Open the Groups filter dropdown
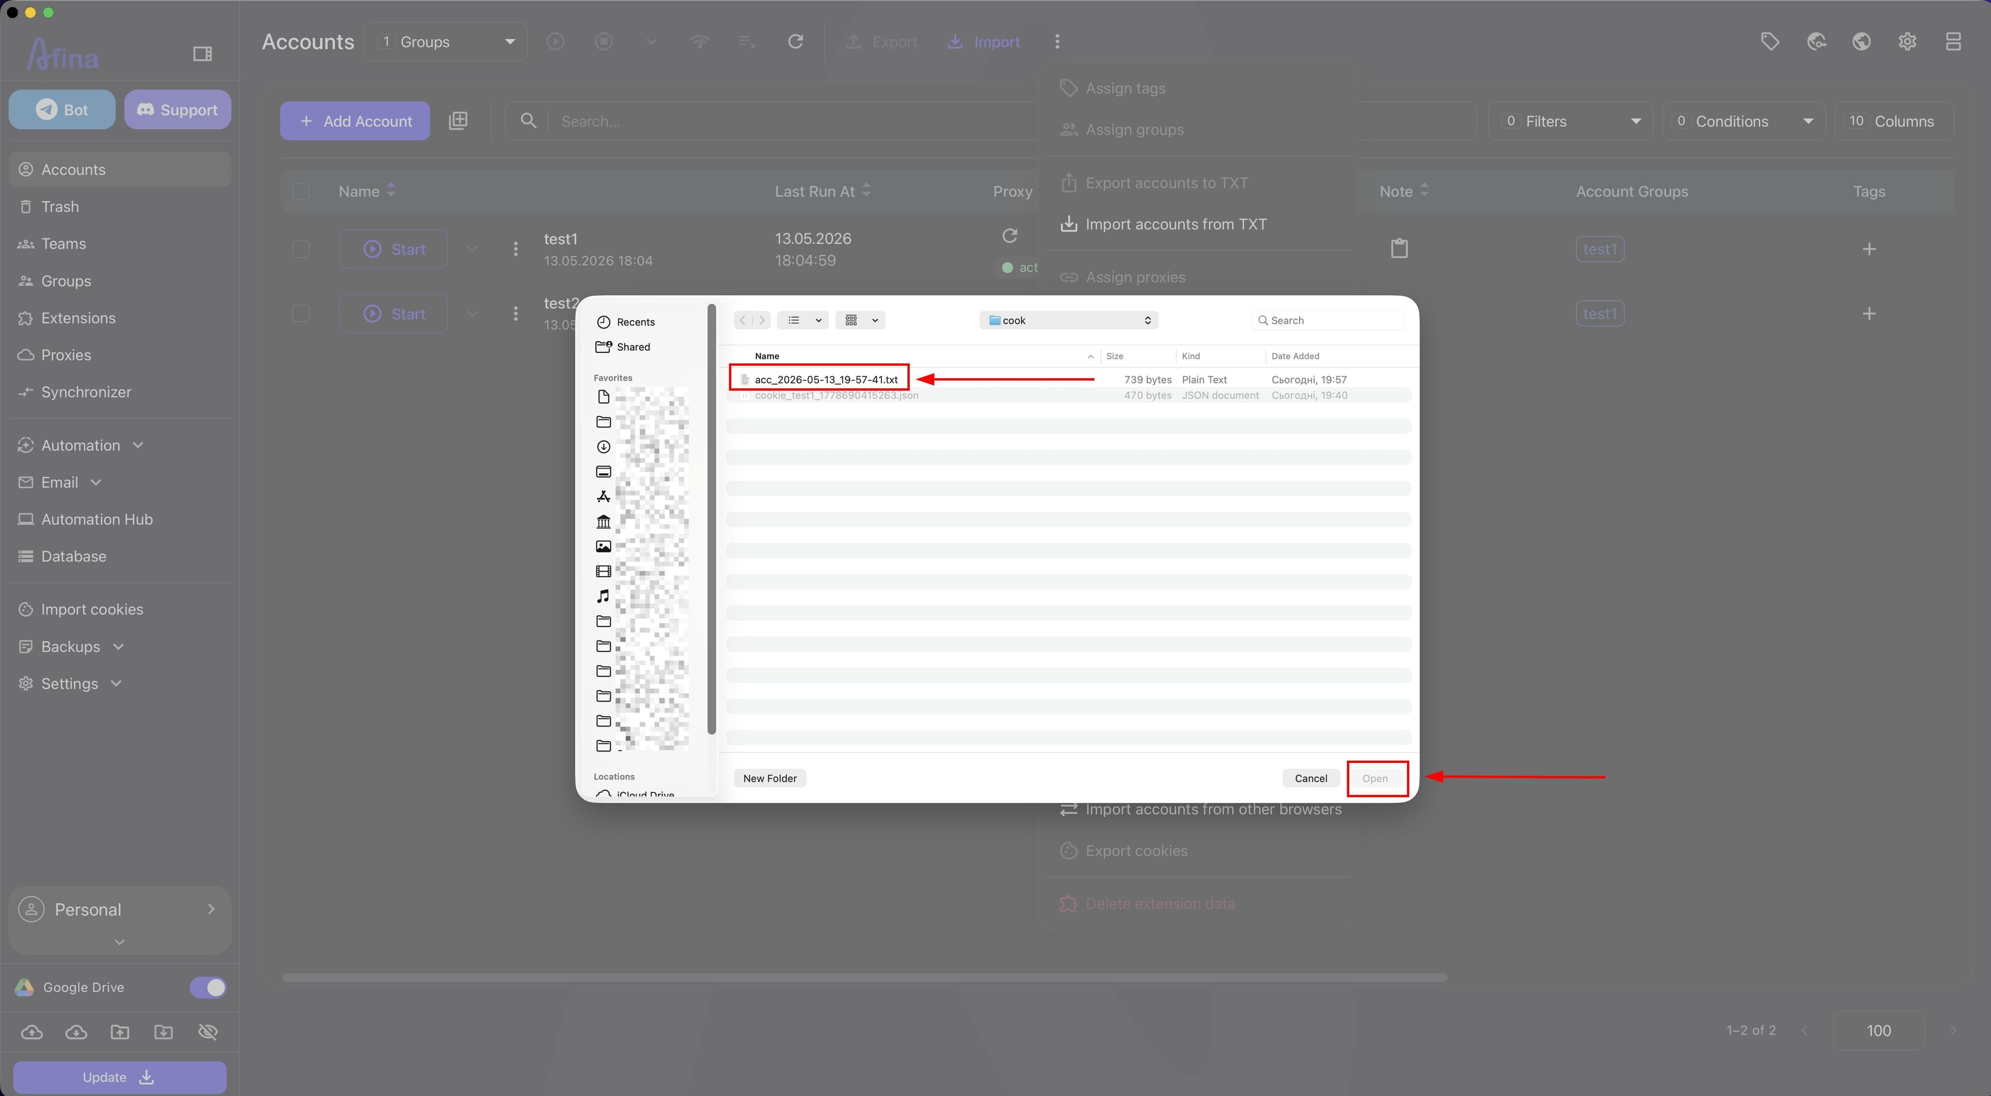1991x1096 pixels. pos(446,41)
